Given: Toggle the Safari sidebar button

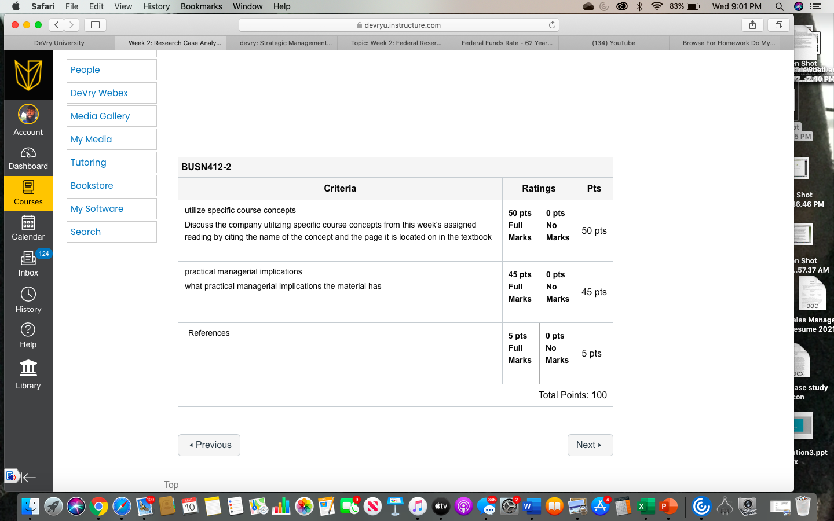Looking at the screenshot, I should (x=96, y=25).
